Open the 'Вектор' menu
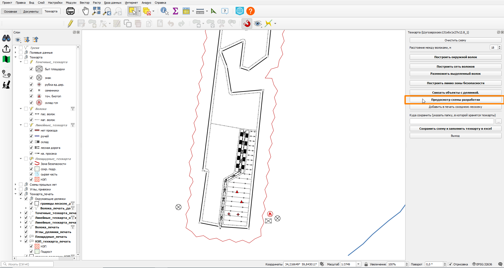 coord(85,3)
